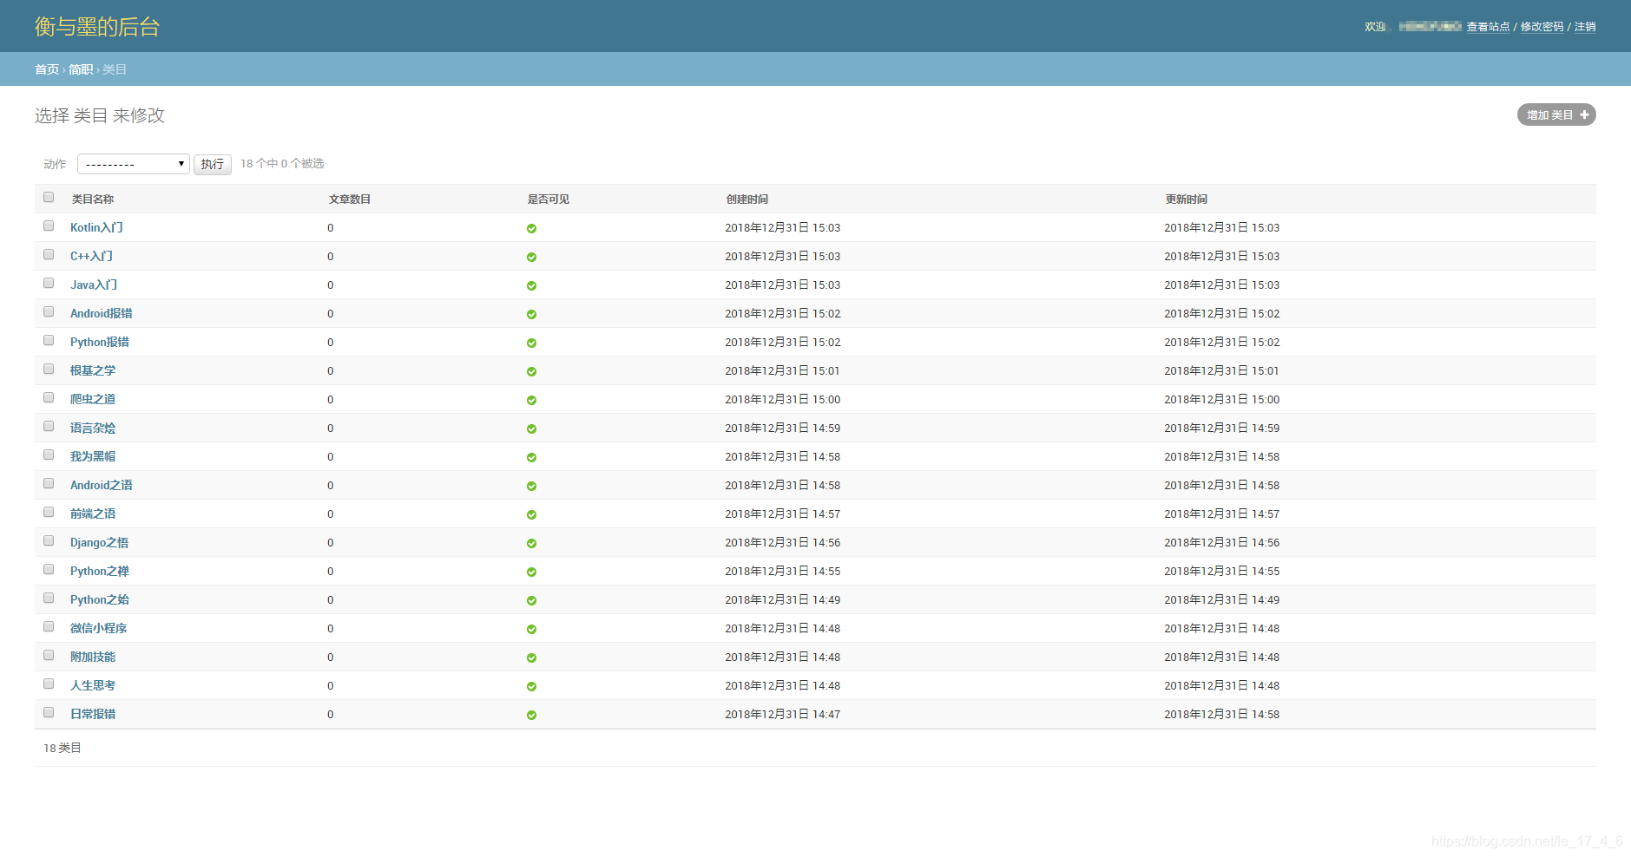
Task: Click green visible icon in 前端之语 row
Action: [x=531, y=514]
